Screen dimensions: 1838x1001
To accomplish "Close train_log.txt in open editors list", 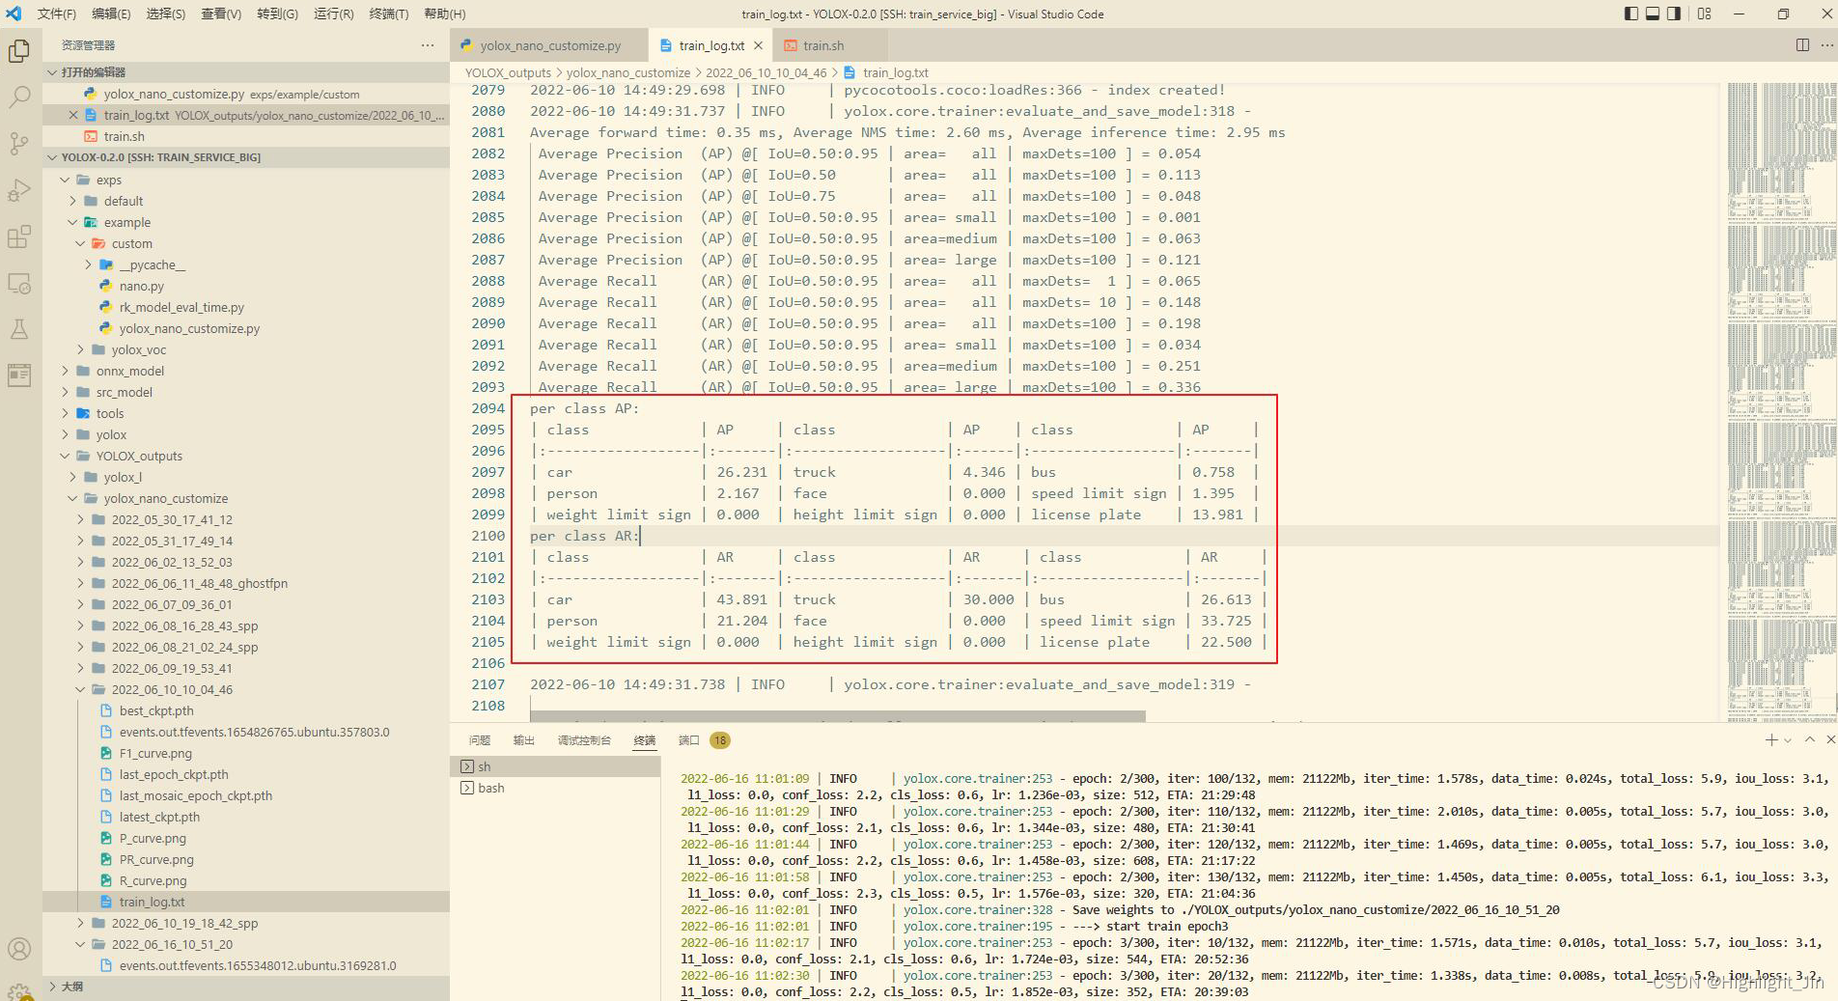I will [73, 115].
